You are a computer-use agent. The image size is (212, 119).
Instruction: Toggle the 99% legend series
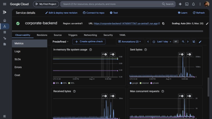click(x=71, y=83)
